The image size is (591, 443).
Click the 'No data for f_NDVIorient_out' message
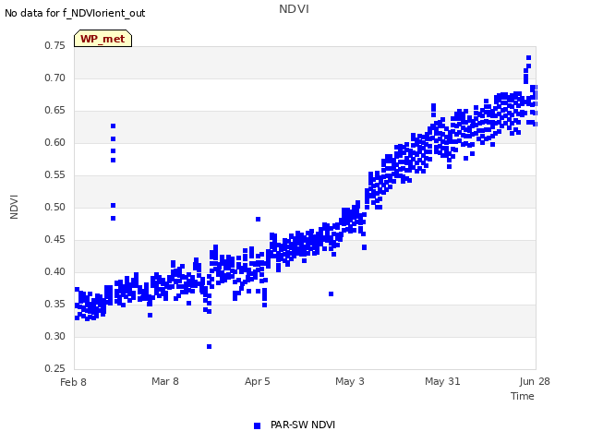point(75,13)
